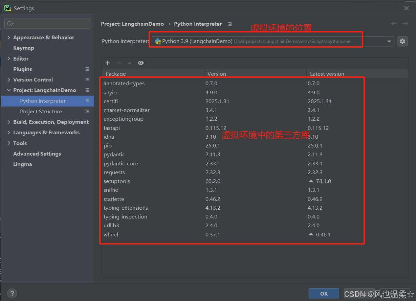Select the certifi package row
Image resolution: width=416 pixels, height=301 pixels.
[x=255, y=101]
